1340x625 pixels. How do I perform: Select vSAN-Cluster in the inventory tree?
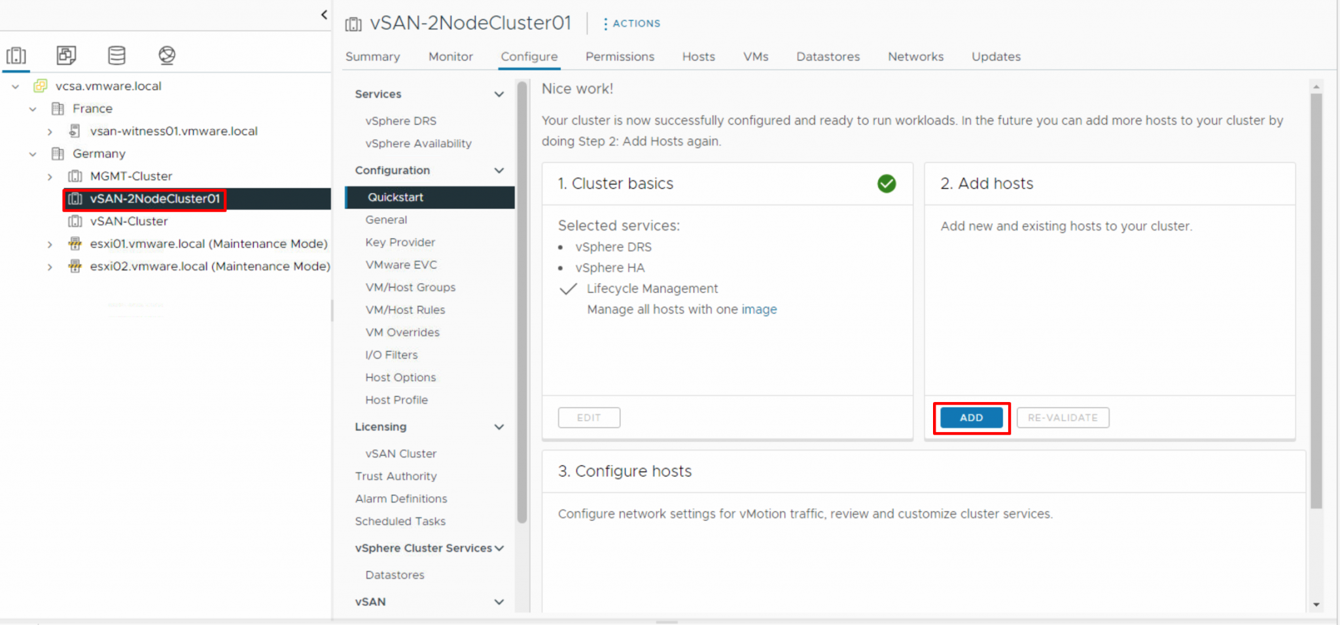[x=128, y=221]
